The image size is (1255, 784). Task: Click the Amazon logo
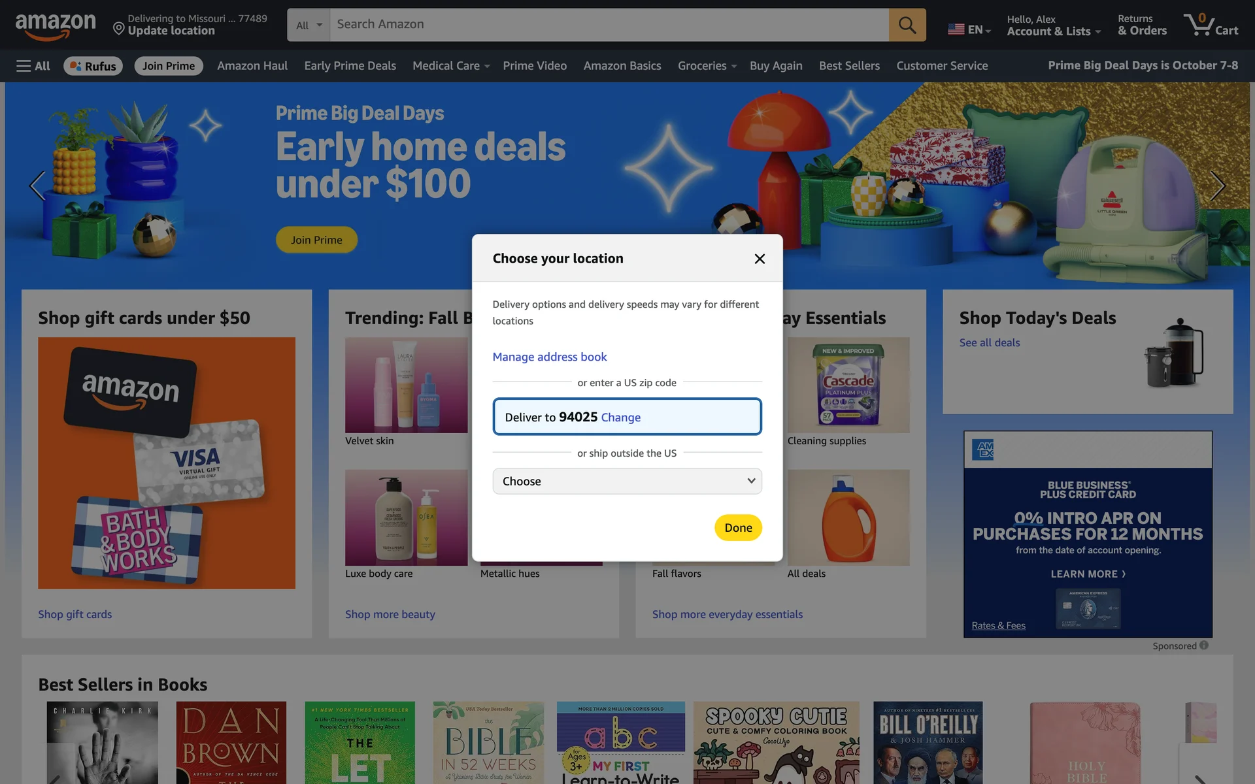click(x=56, y=26)
